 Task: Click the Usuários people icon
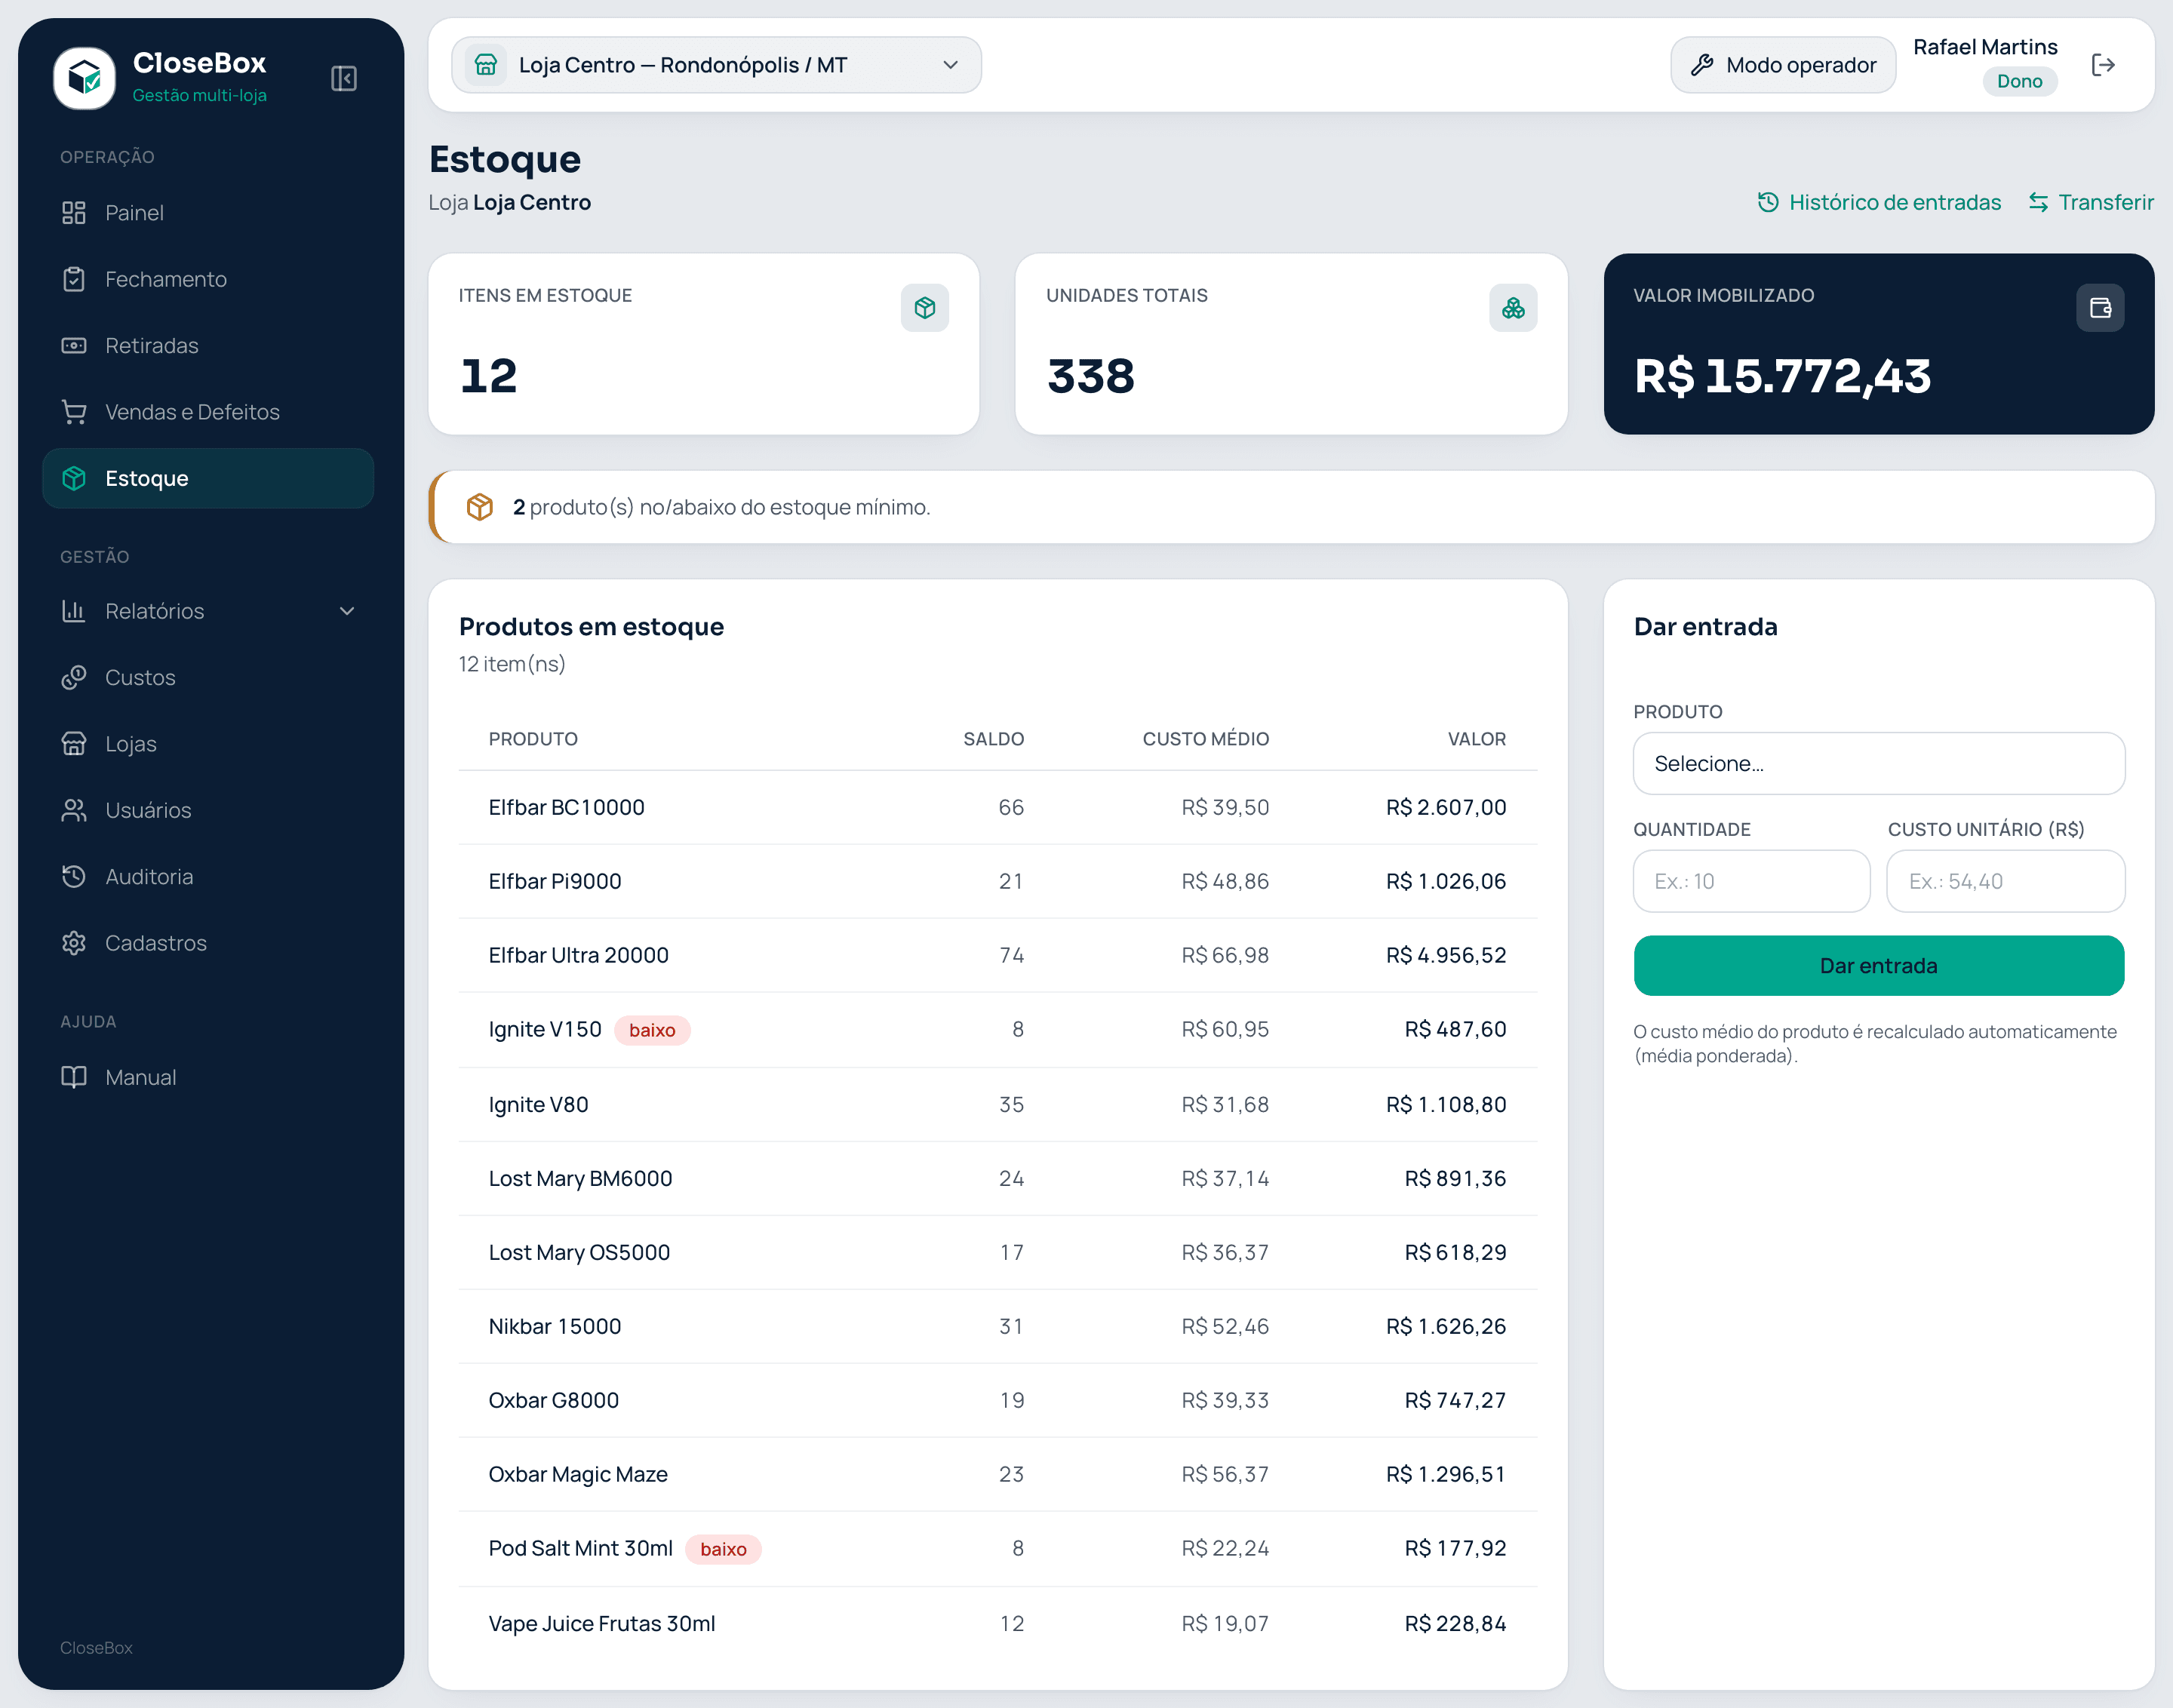tap(74, 810)
